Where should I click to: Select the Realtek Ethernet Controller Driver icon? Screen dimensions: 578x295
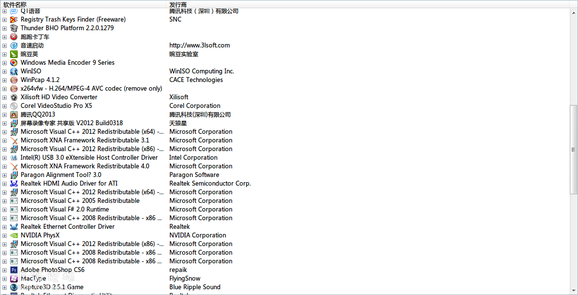[x=14, y=227]
